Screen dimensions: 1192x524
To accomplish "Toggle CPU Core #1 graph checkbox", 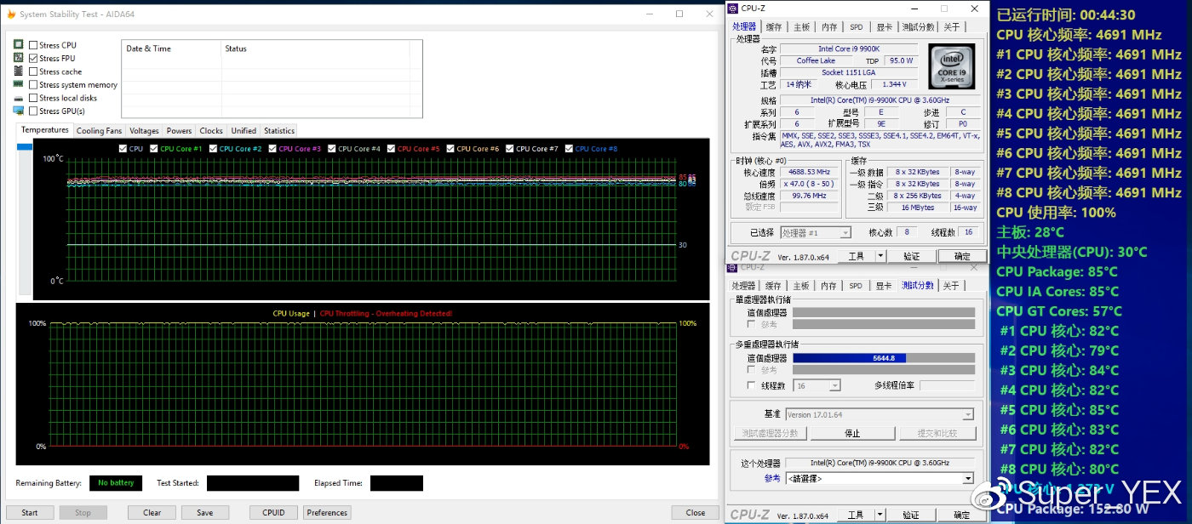I will point(154,149).
